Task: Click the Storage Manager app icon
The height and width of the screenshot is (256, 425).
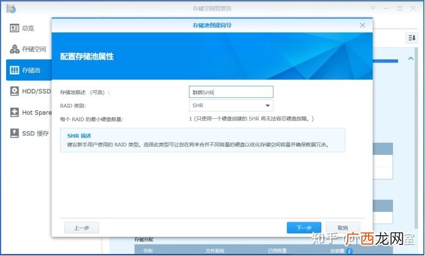Action: click(x=11, y=9)
